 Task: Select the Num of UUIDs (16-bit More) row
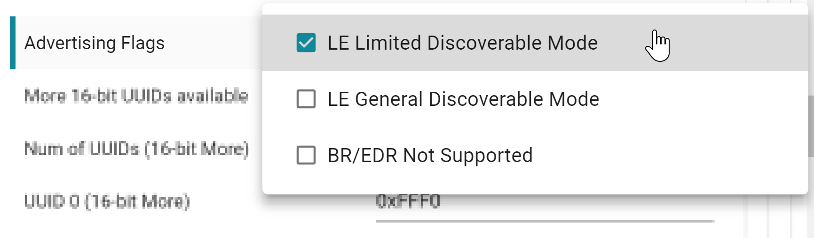tap(136, 149)
